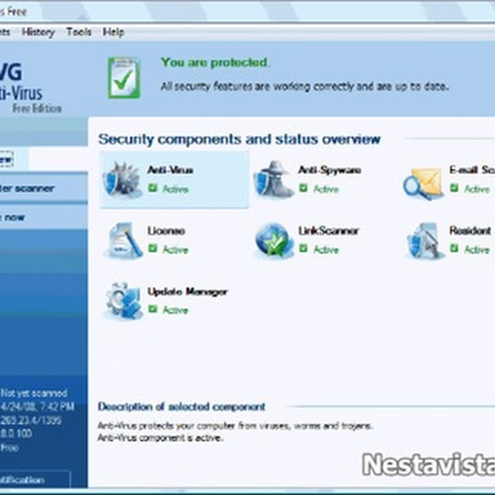This screenshot has height=495, width=495.
Task: Click the 'You are protected' status heading
Action: pos(215,62)
